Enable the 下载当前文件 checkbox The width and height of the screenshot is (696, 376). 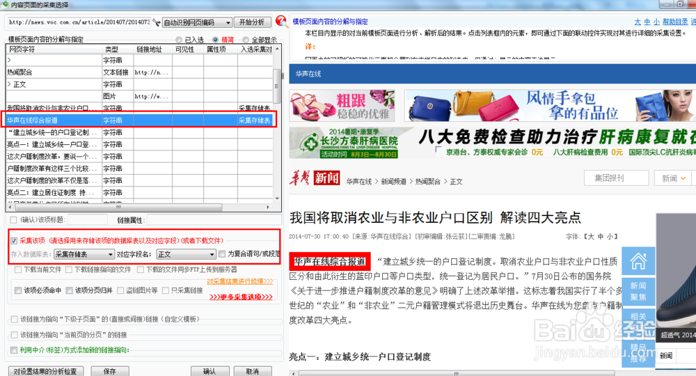(18, 269)
